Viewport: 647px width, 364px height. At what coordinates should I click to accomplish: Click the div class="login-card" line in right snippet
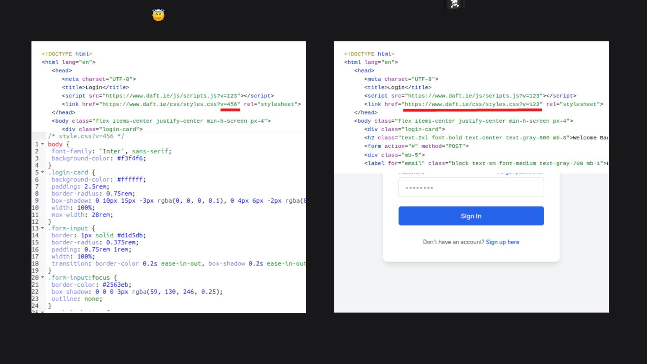point(405,129)
